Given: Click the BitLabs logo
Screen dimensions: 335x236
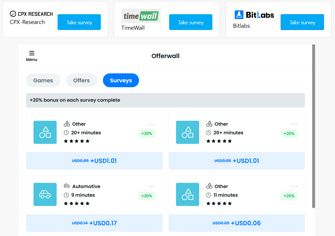Looking at the screenshot, I should [x=254, y=15].
